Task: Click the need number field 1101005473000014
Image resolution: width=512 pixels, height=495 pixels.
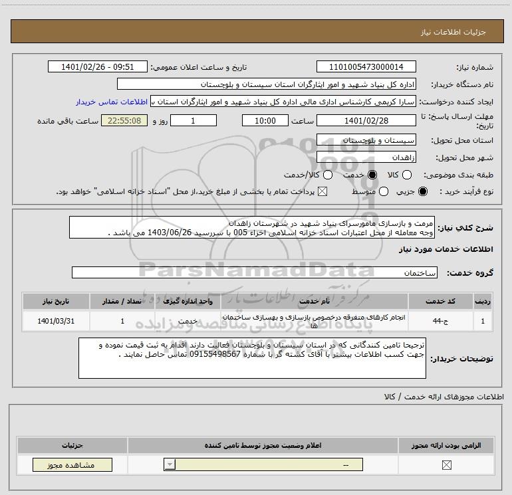Action: [x=366, y=66]
